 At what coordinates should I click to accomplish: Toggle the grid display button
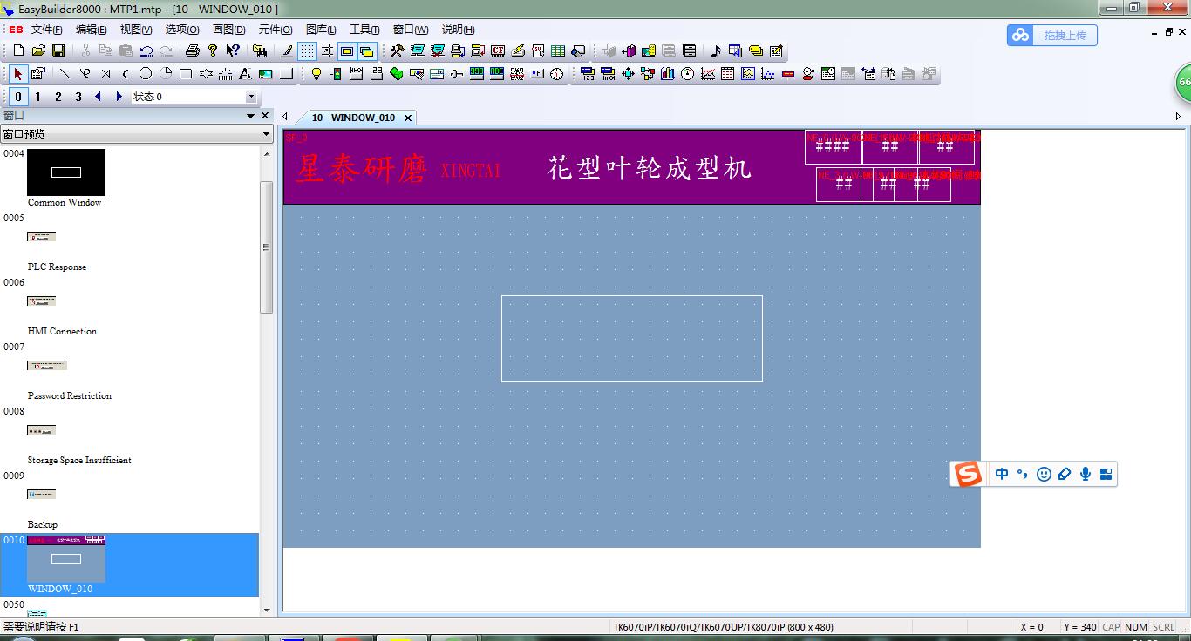[x=307, y=51]
